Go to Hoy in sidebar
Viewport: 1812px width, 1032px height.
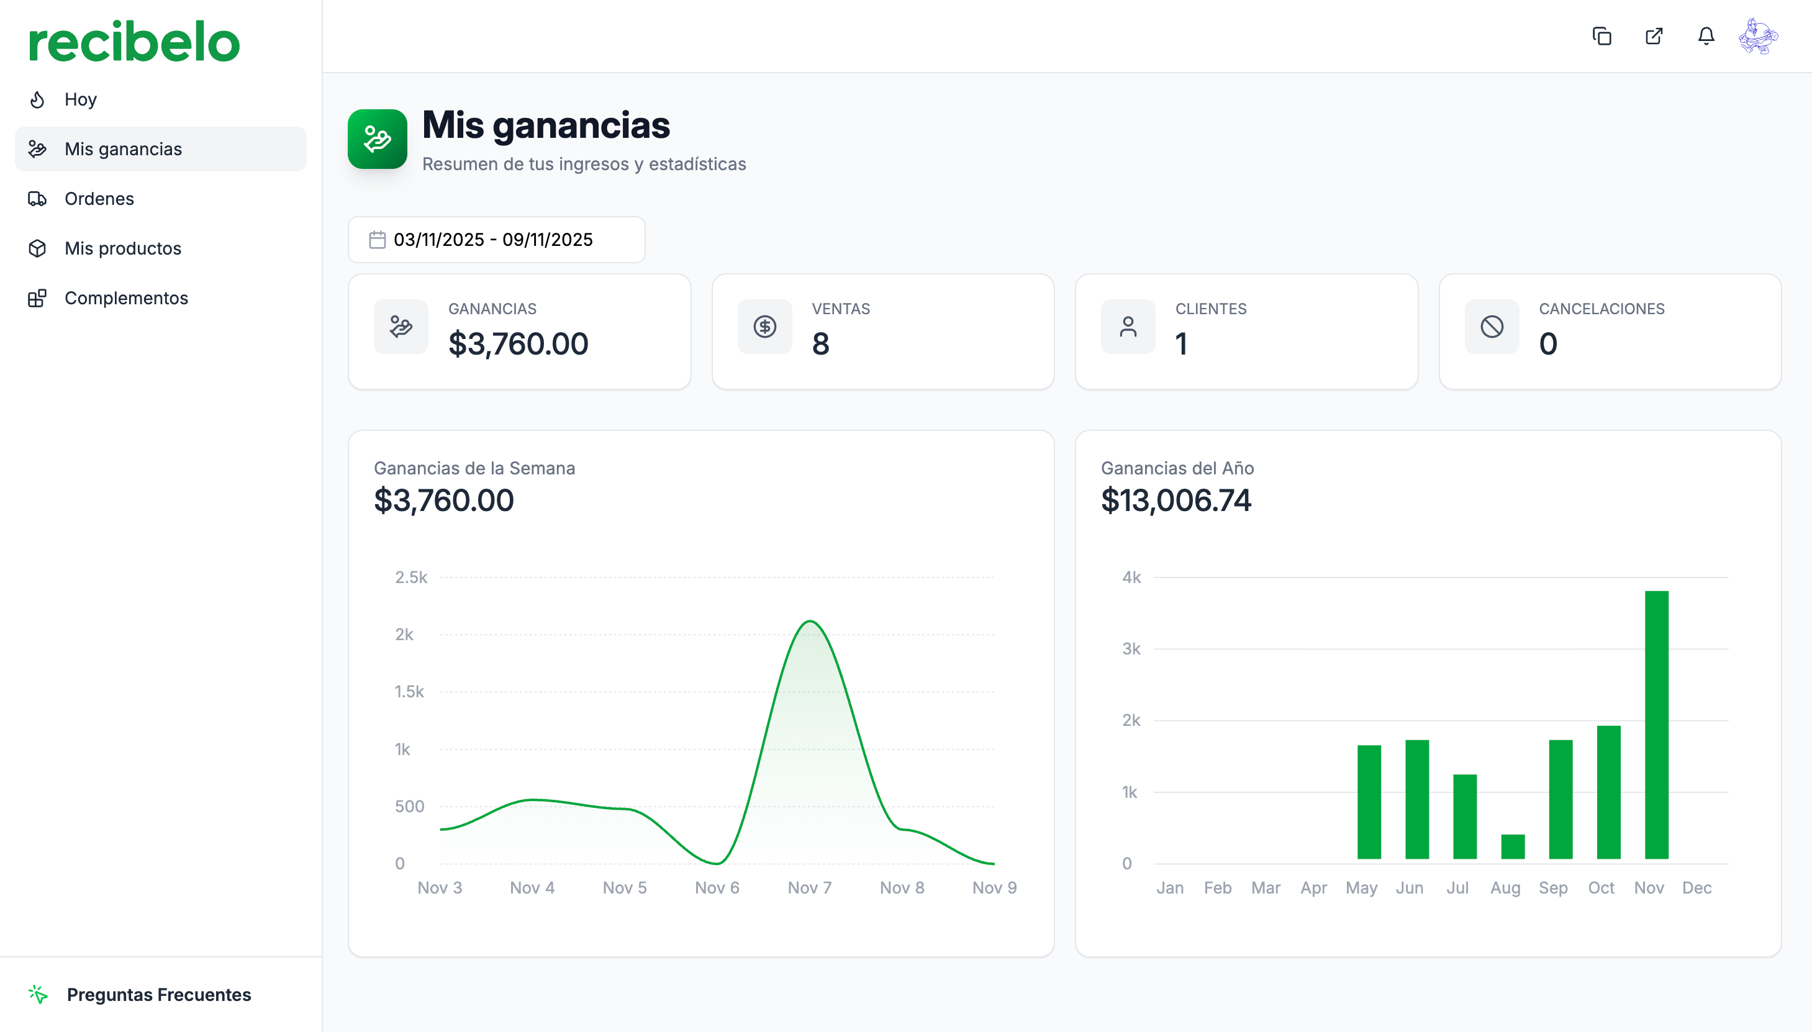click(80, 99)
